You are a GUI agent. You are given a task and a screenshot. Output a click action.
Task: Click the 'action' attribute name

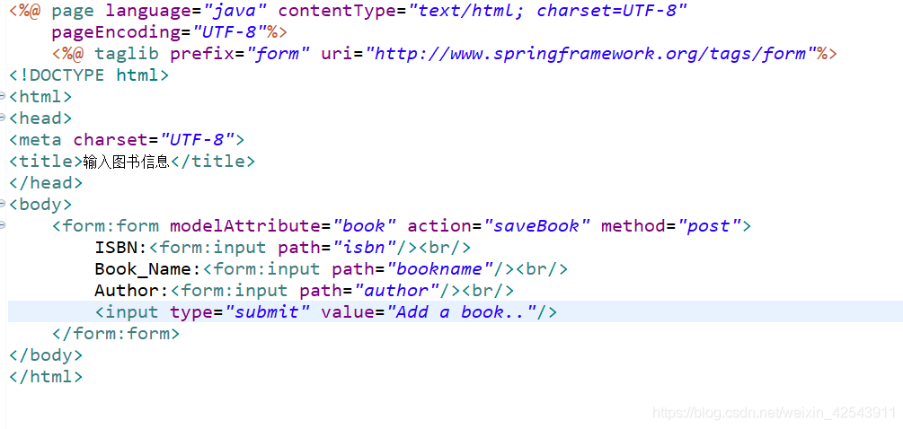tap(440, 226)
